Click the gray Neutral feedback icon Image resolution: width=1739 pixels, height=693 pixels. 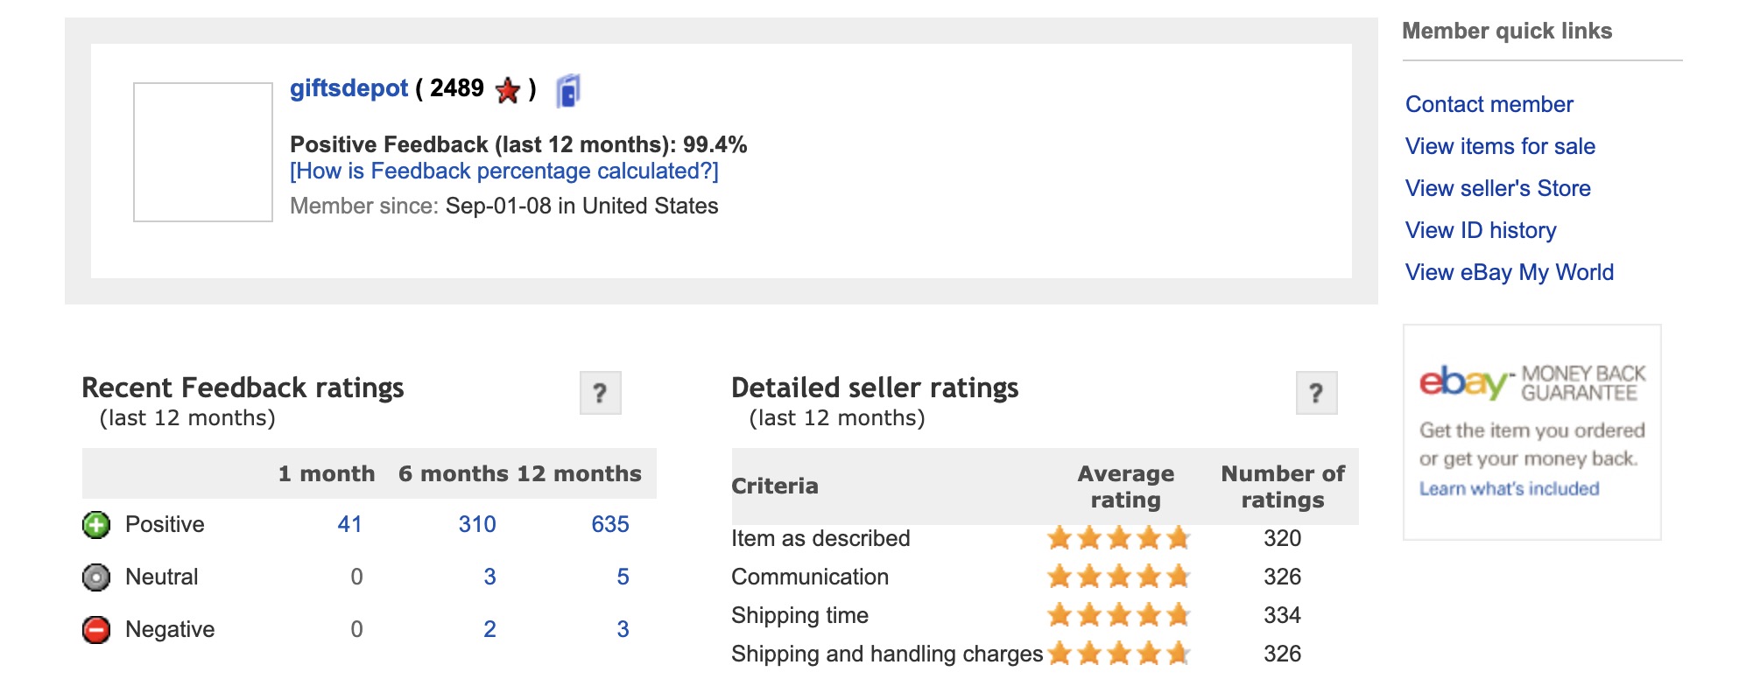point(96,577)
